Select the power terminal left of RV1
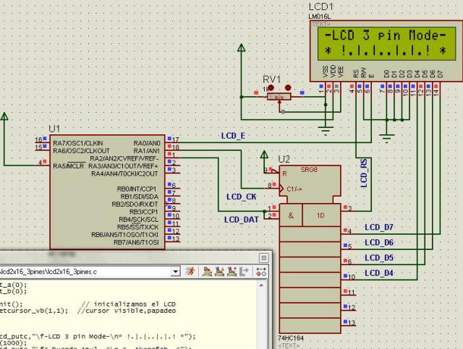 tap(241, 48)
